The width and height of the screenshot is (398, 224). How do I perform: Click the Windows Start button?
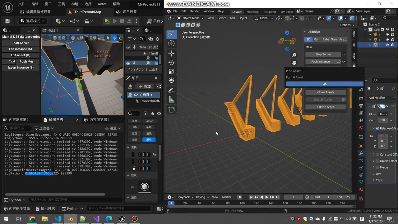6,219
